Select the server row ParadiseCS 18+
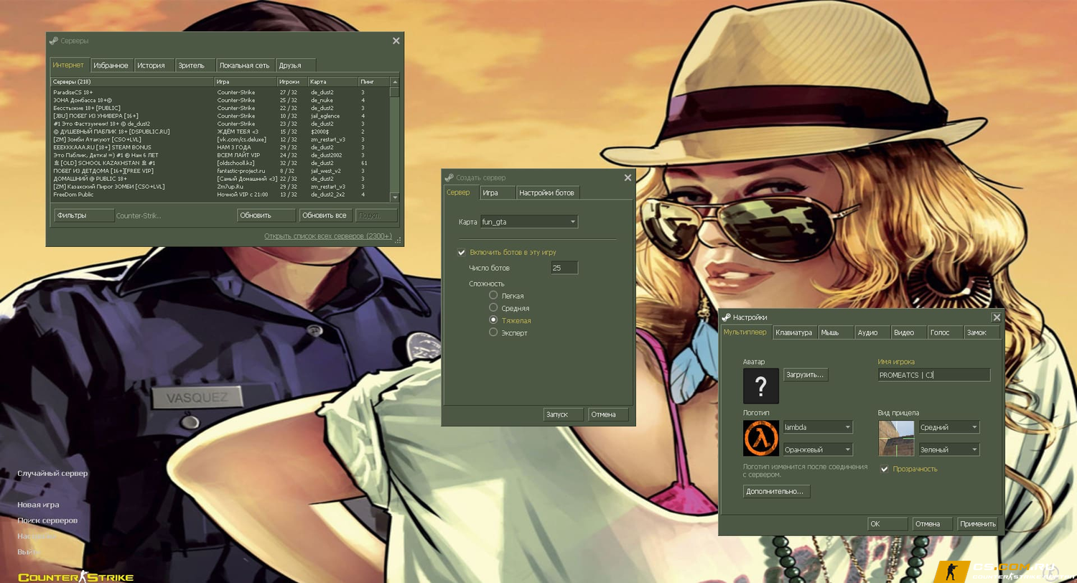The image size is (1077, 583). pyautogui.click(x=220, y=93)
